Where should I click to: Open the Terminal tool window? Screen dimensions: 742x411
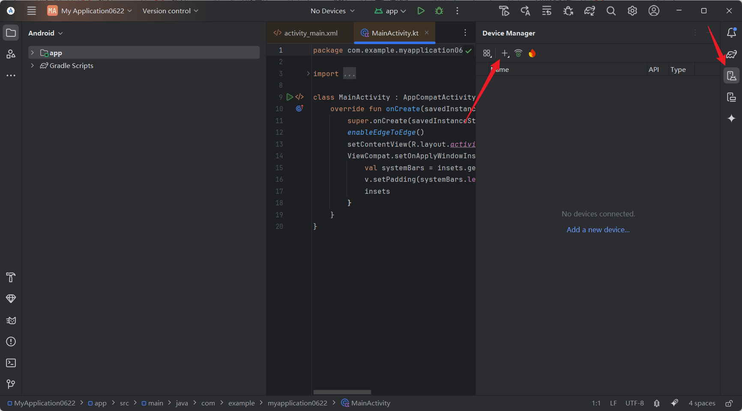click(x=11, y=363)
